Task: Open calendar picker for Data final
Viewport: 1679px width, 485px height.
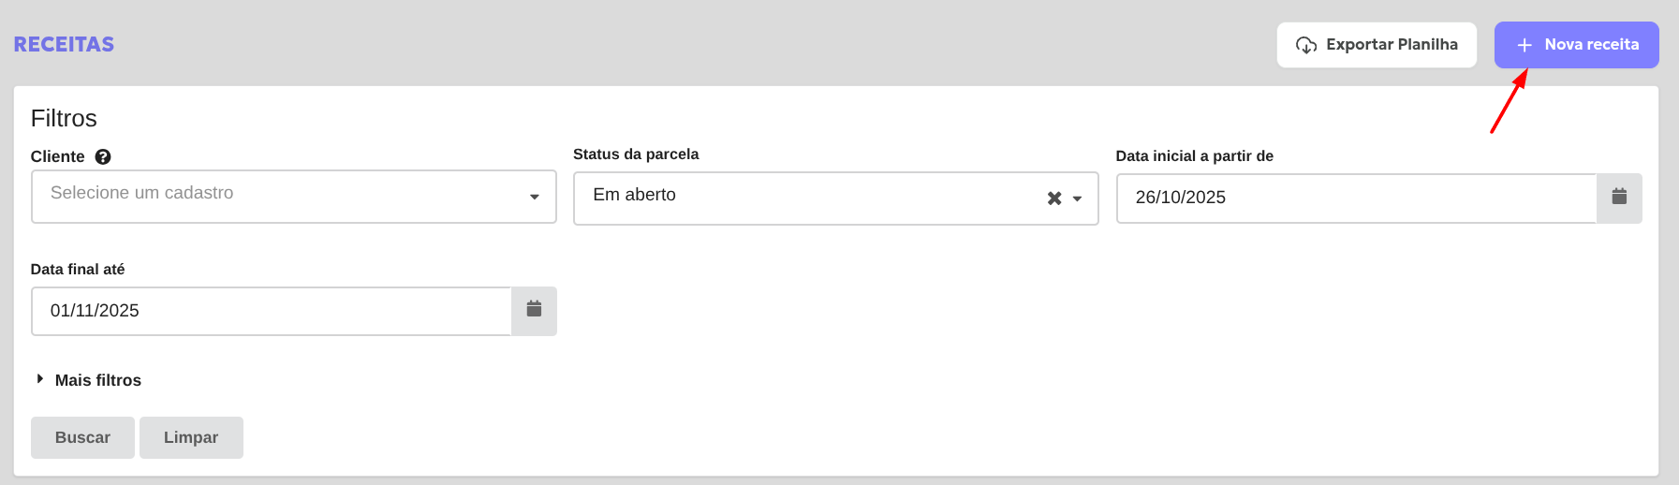Action: (x=534, y=310)
